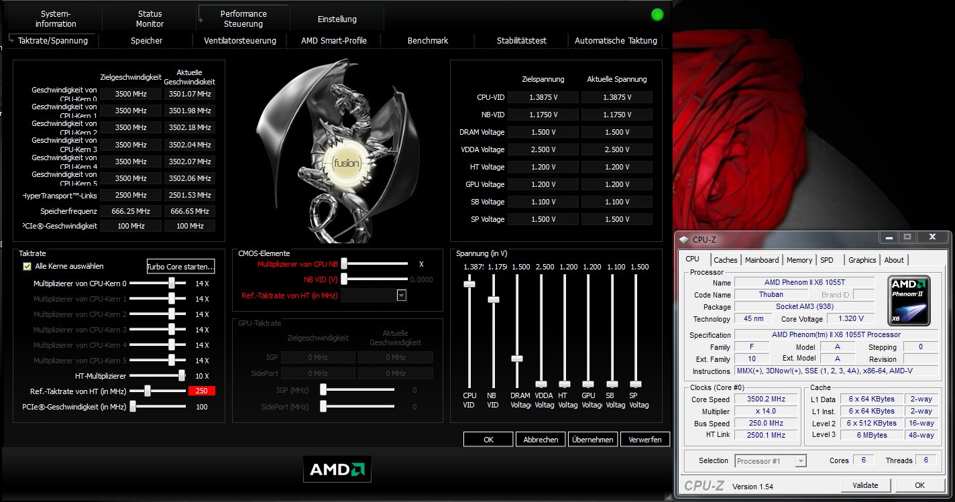This screenshot has height=502, width=955.
Task: Click NB-VID Aktuelle Spannung 1.1750 V value
Action: click(x=616, y=115)
